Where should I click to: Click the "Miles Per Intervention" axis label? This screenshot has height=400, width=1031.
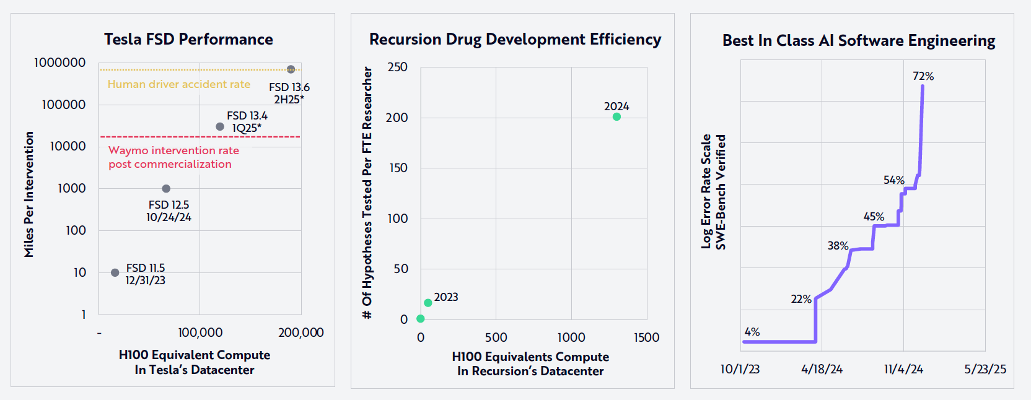pyautogui.click(x=29, y=194)
